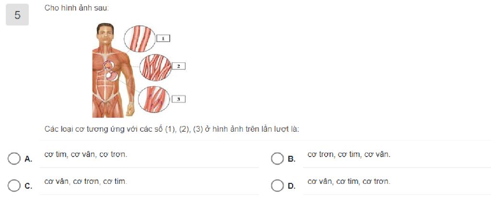Click answer text "cơ tim, cơ vân, cơ trơn"

(86, 155)
